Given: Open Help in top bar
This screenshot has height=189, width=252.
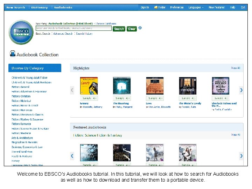Looking at the screenshot, I should coord(232,7).
